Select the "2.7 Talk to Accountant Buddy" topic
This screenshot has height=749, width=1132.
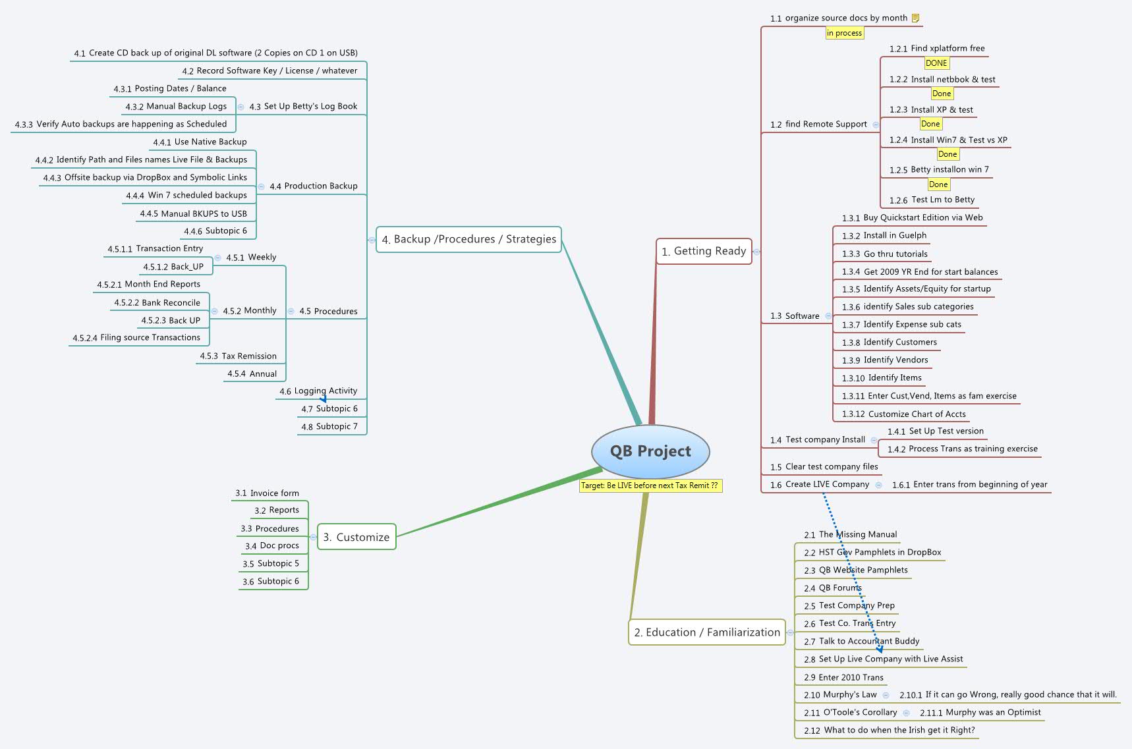coord(849,641)
